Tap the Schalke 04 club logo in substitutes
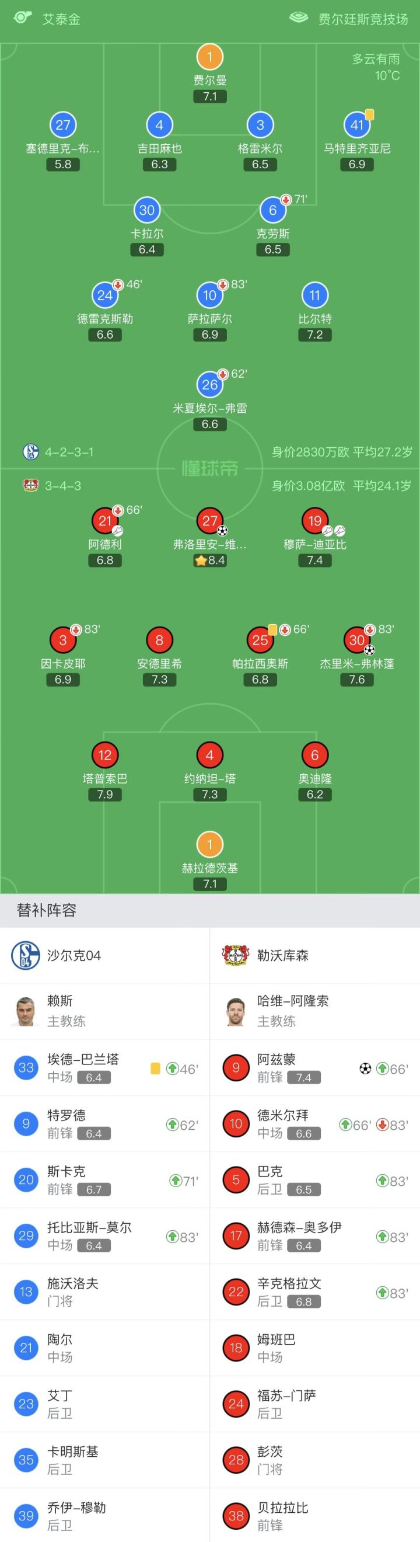 [26, 955]
